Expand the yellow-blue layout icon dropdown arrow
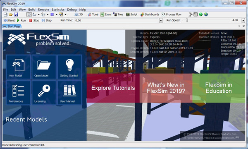 click(65, 14)
